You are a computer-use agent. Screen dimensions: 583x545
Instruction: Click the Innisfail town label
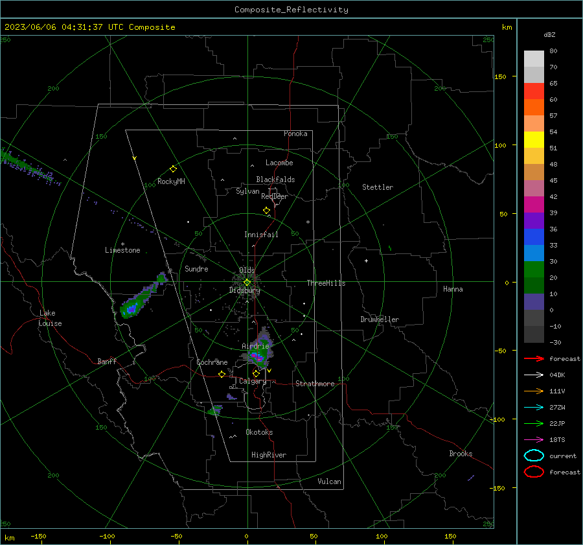(x=261, y=235)
